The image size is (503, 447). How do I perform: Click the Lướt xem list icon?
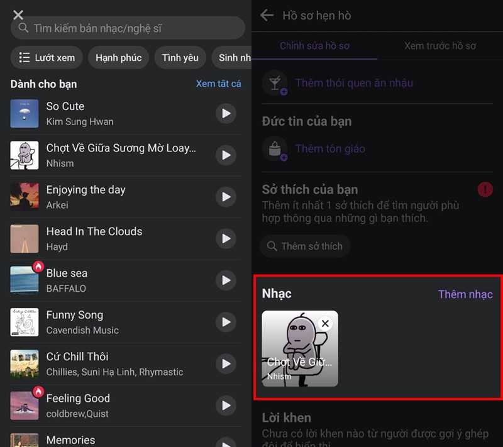[25, 57]
